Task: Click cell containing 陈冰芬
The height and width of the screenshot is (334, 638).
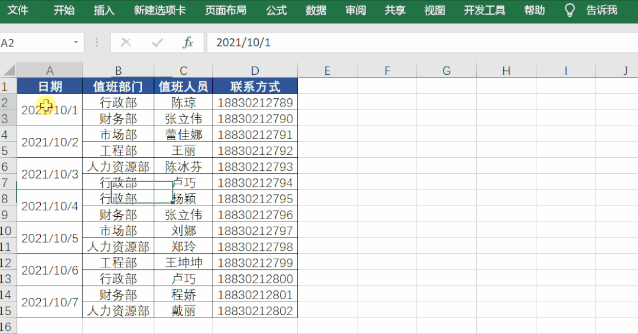Action: tap(183, 166)
